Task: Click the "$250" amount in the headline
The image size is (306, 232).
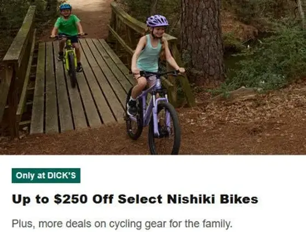Action: tap(71, 199)
